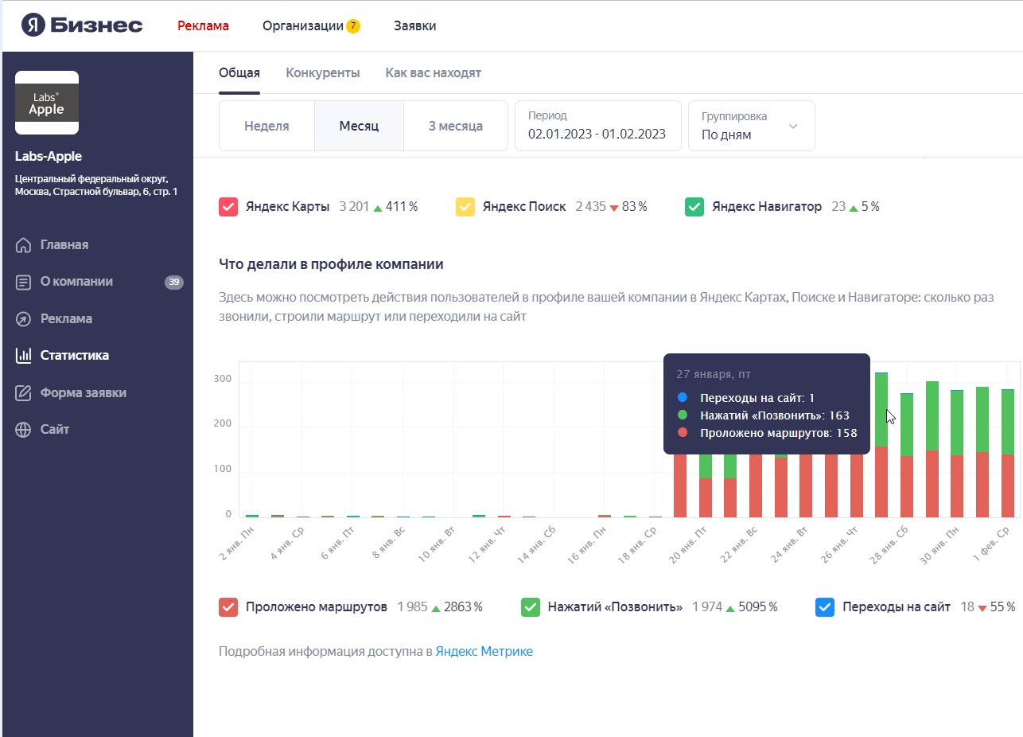This screenshot has height=737, width=1023.
Task: Select the Неделя period button
Action: click(266, 126)
